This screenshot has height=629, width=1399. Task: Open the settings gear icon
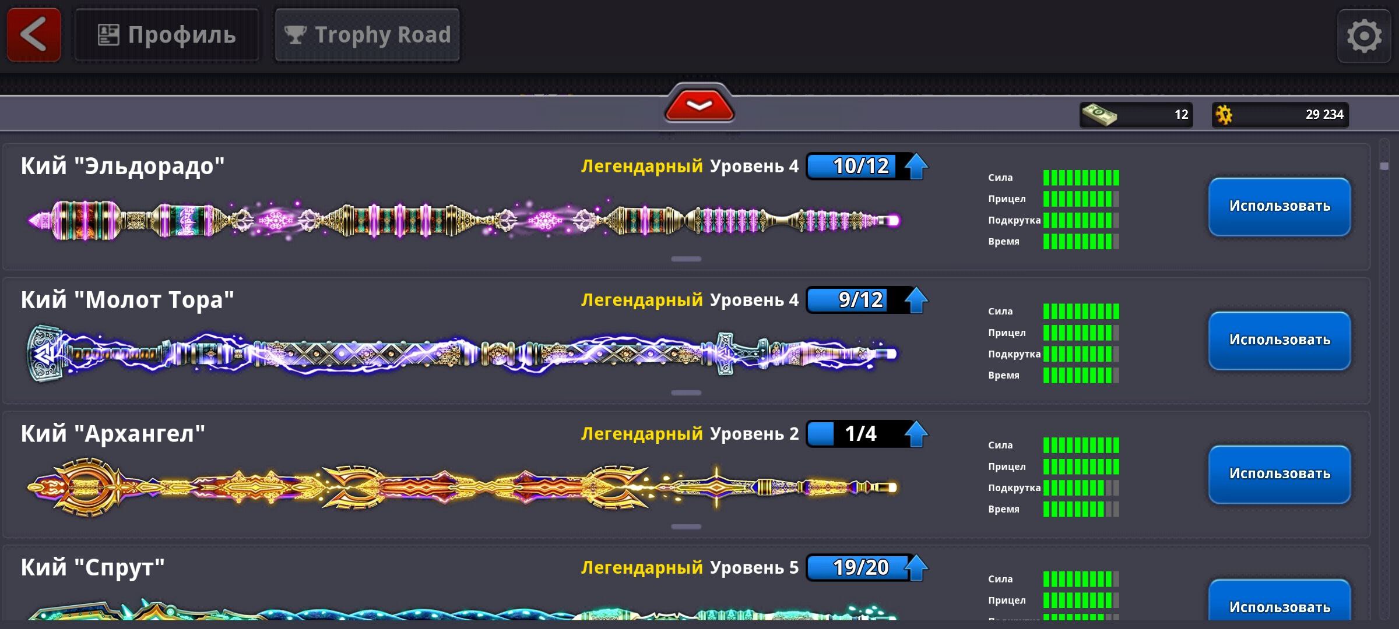click(x=1363, y=37)
